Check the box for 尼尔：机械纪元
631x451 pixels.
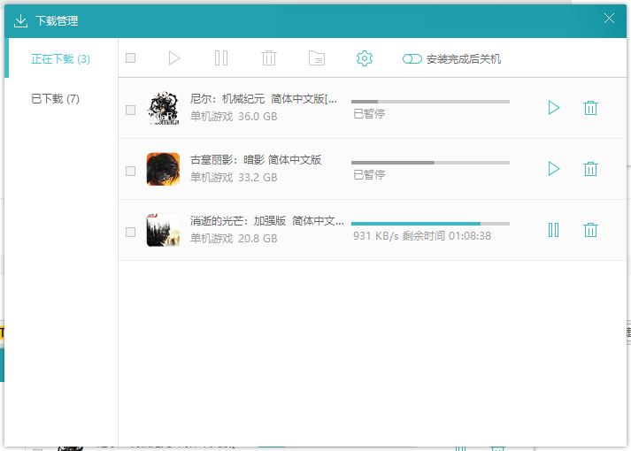(130, 110)
